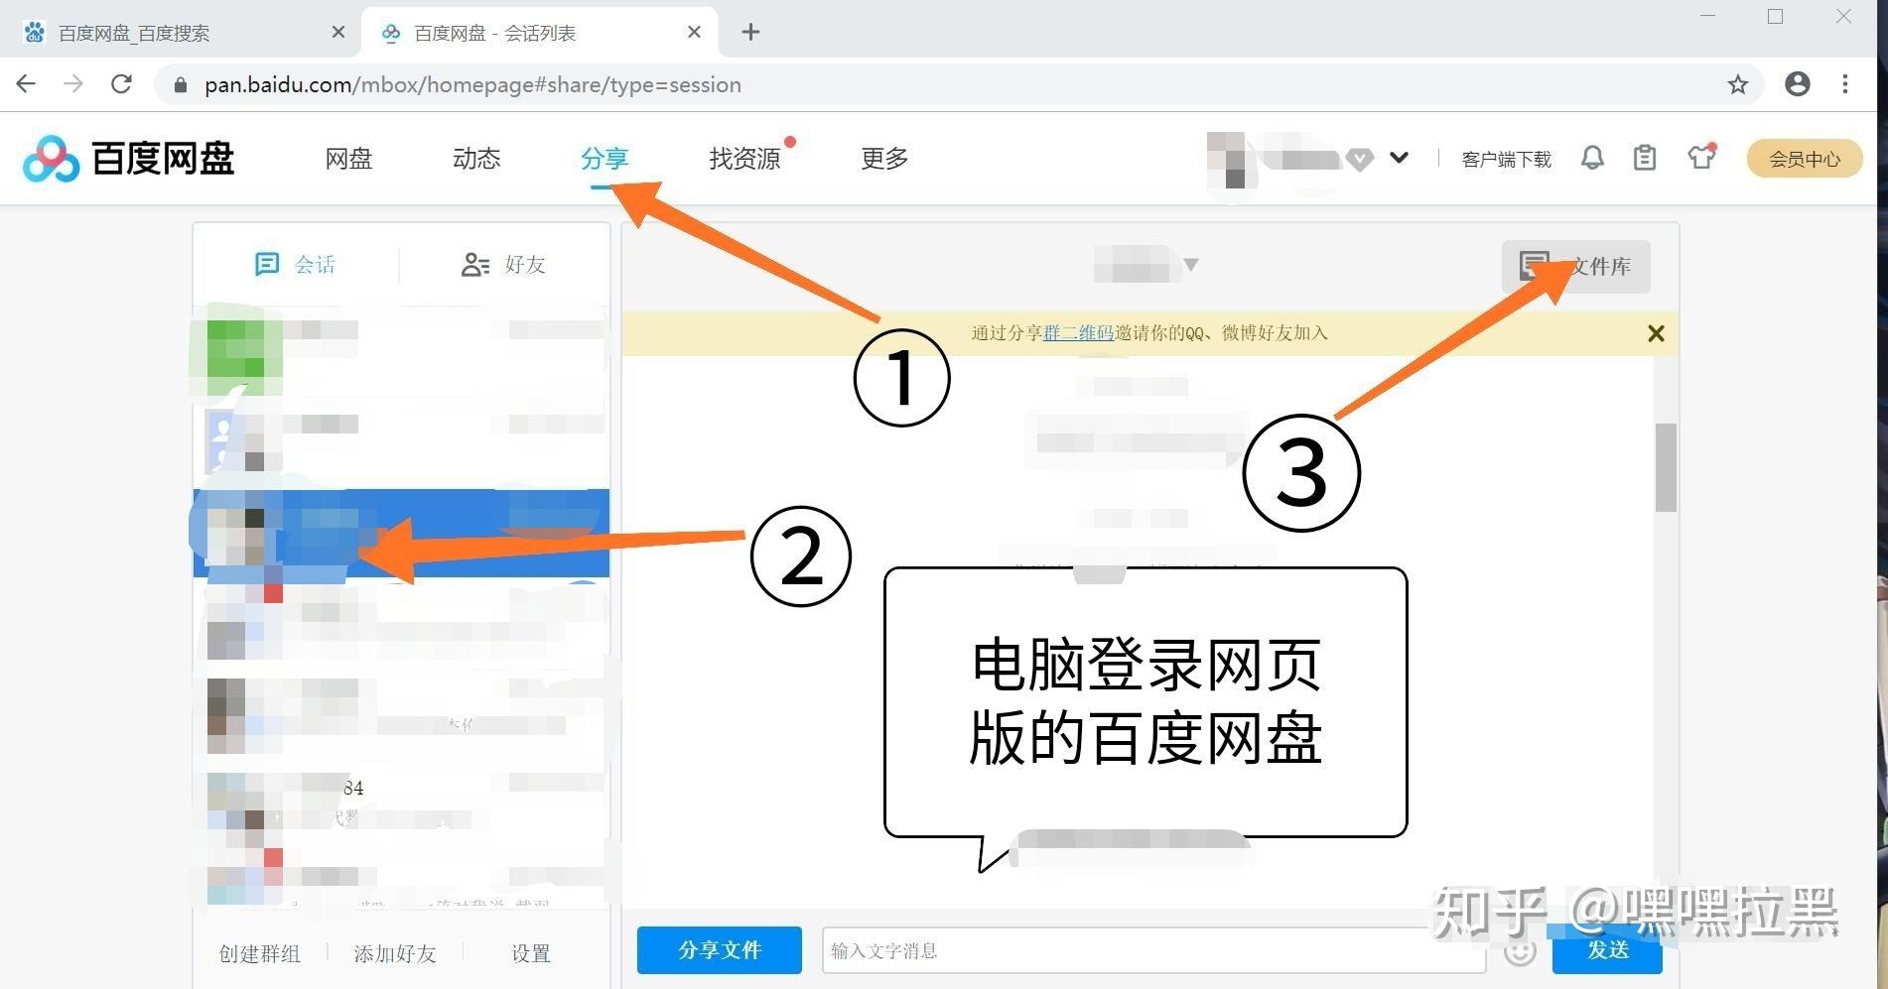Open the notification bell icon

click(1592, 158)
